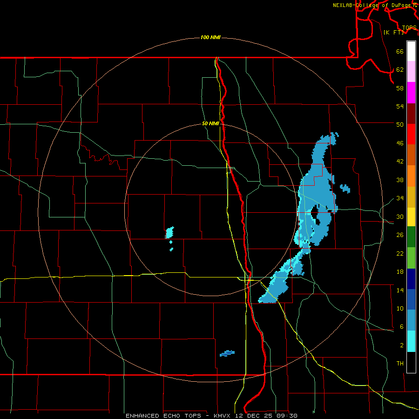419x419 pixels.
Task: Click the small cyan echo inside 50 NMI ring
Action: [169, 232]
